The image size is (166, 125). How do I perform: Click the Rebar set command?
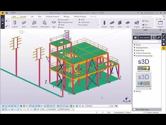coord(147,27)
